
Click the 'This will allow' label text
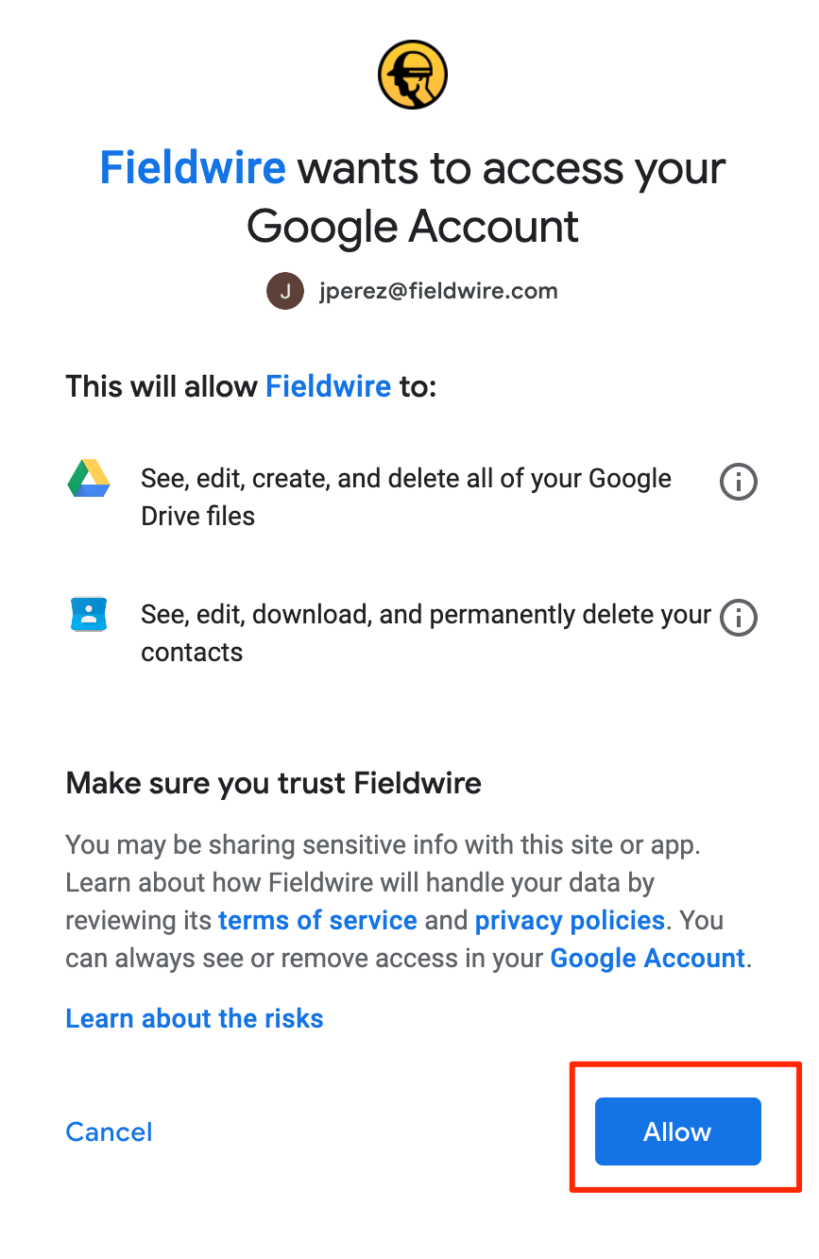pos(161,386)
